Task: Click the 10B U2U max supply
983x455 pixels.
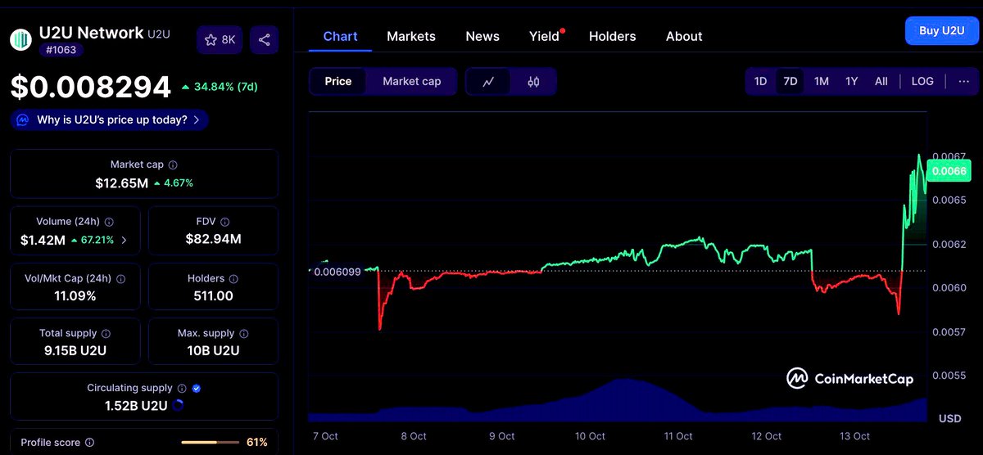Action: pyautogui.click(x=213, y=351)
